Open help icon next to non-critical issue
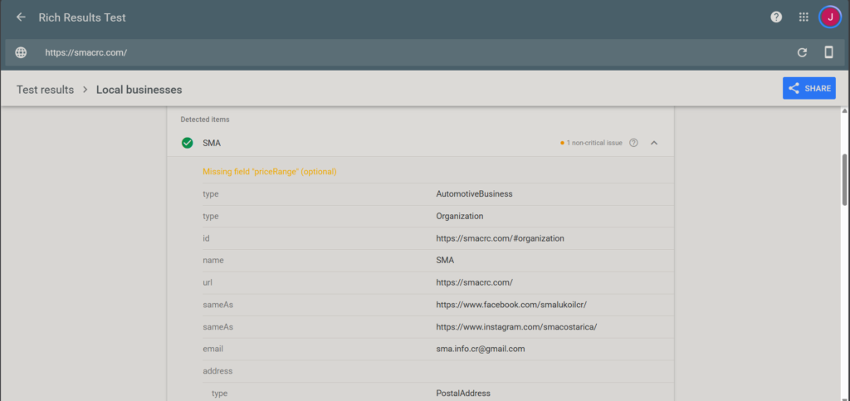Viewport: 850px width, 401px height. coord(633,143)
